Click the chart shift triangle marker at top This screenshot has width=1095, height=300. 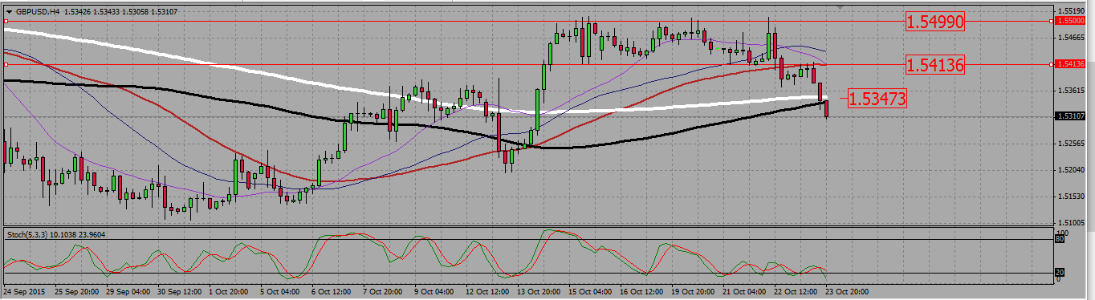pyautogui.click(x=841, y=7)
